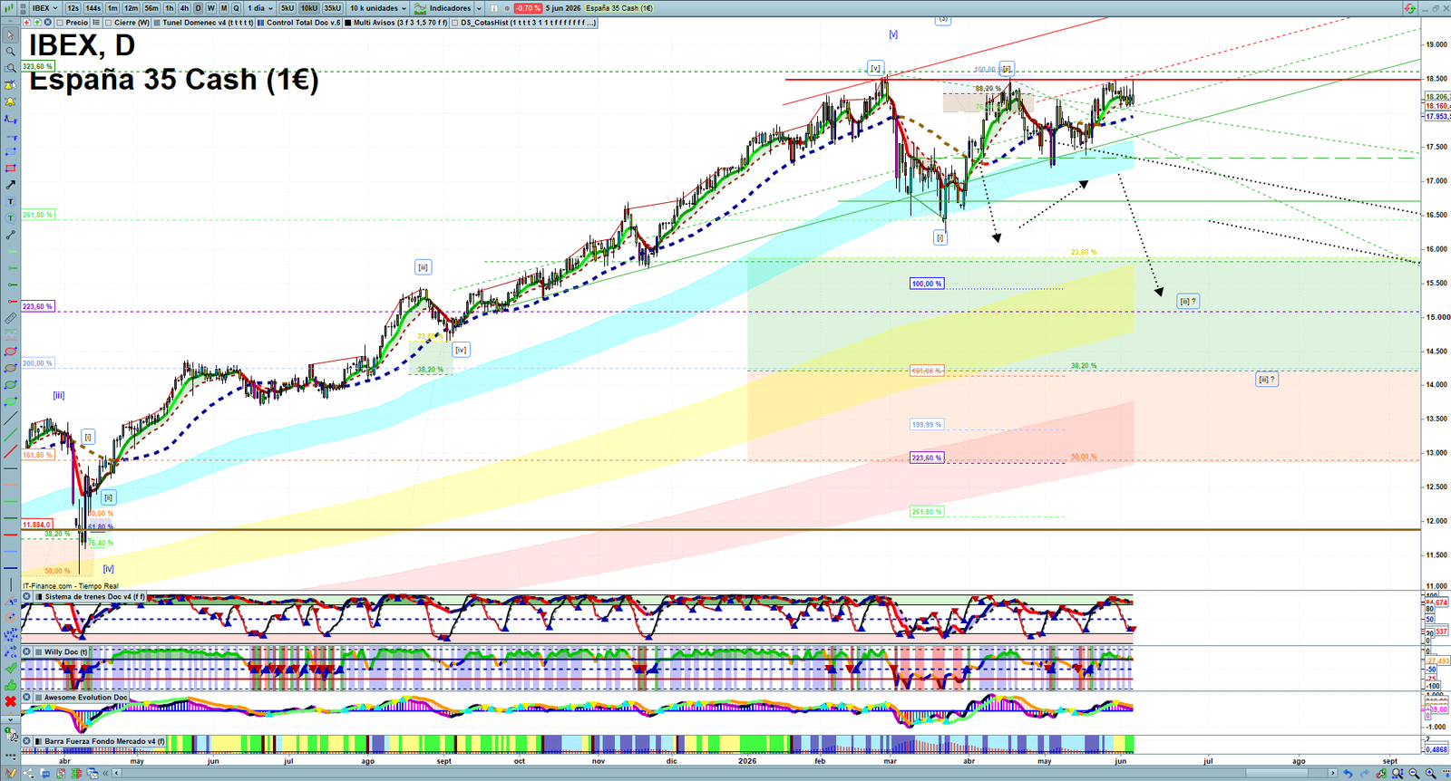
Task: Close the Willy Doc indicator panel
Action: (x=27, y=651)
